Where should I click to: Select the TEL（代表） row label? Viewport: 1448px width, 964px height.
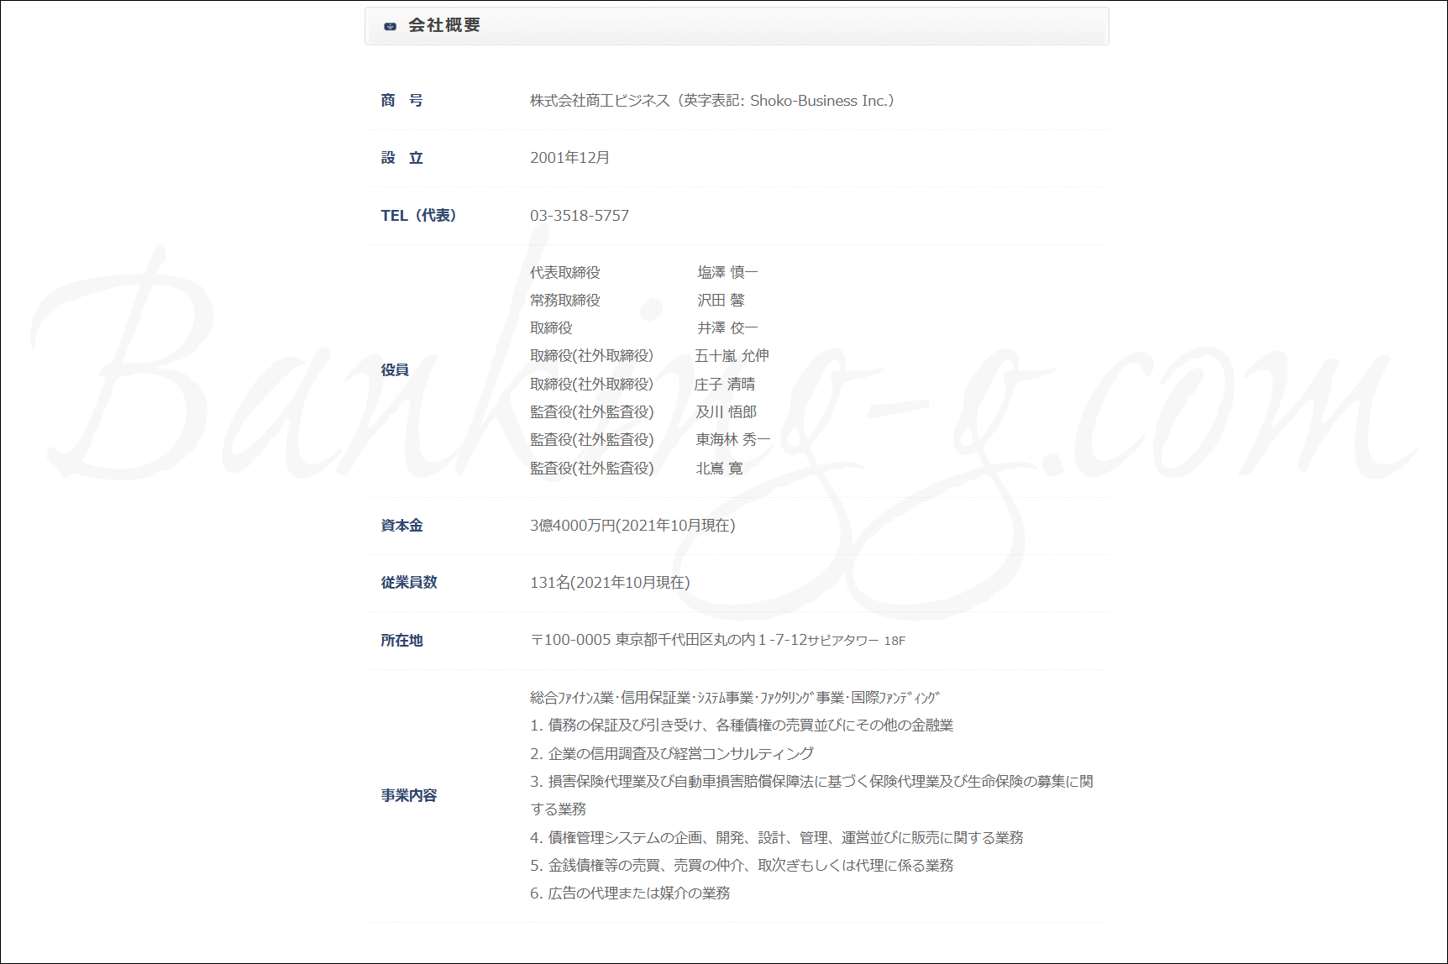(x=418, y=216)
